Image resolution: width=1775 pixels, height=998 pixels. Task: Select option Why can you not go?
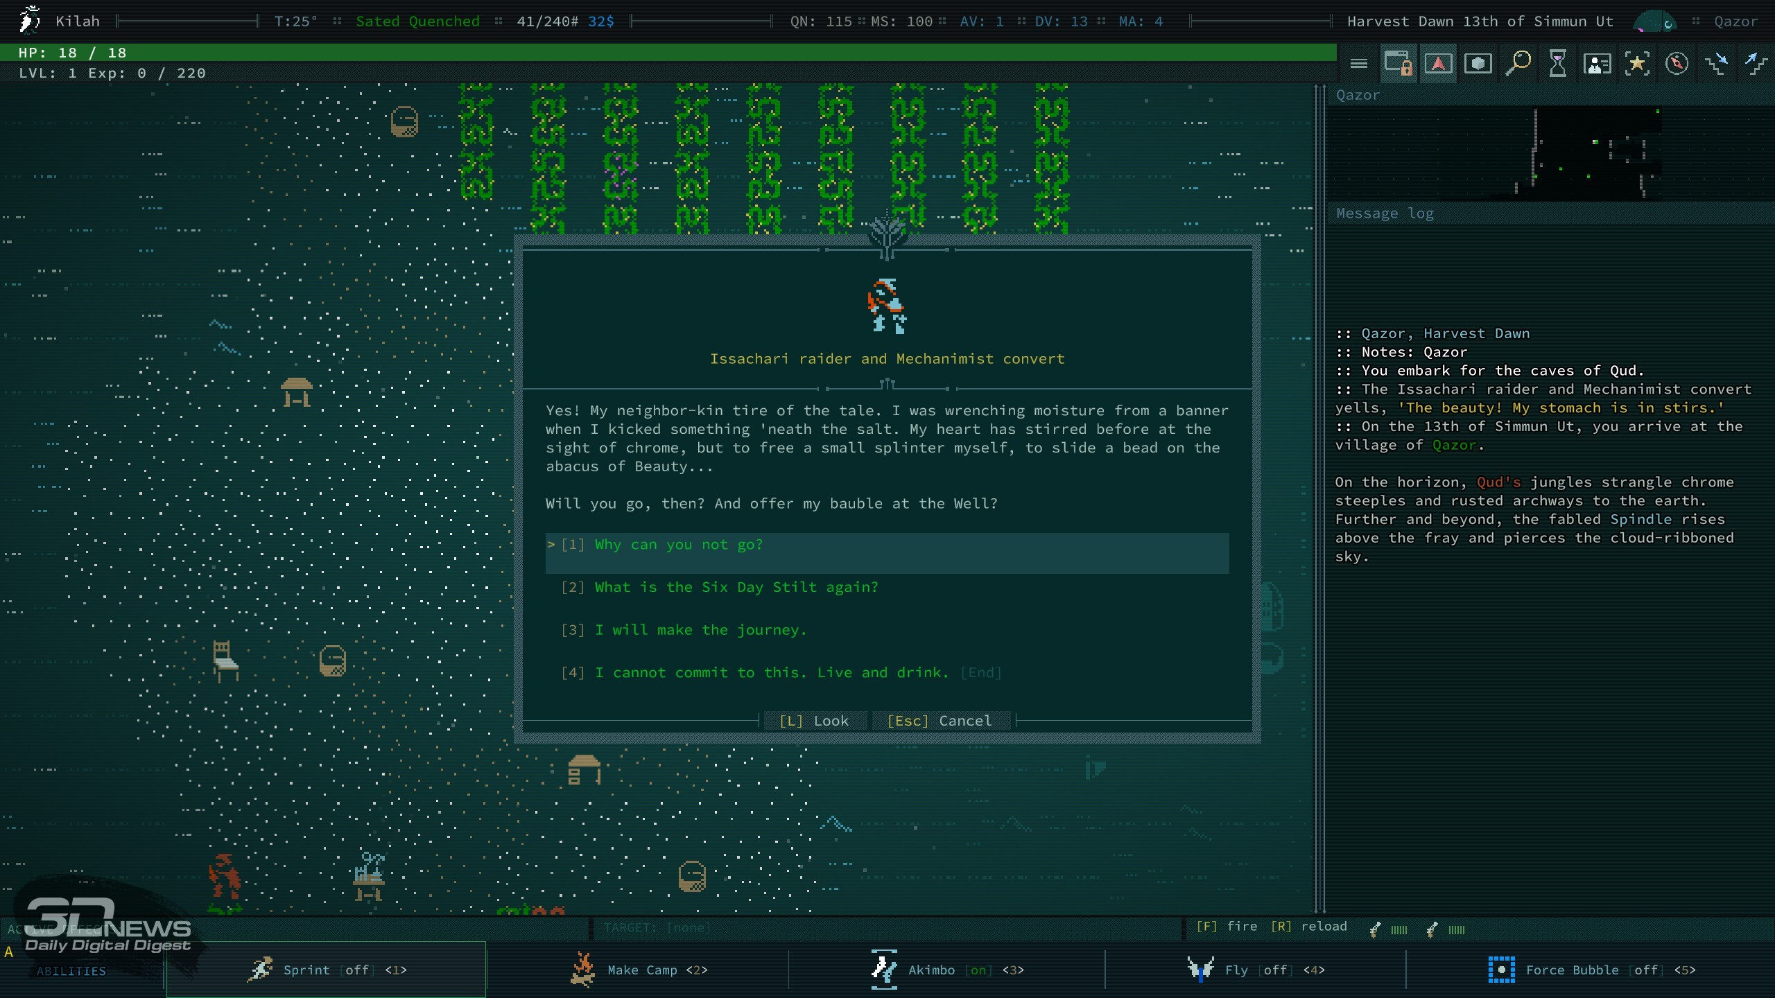pos(887,552)
